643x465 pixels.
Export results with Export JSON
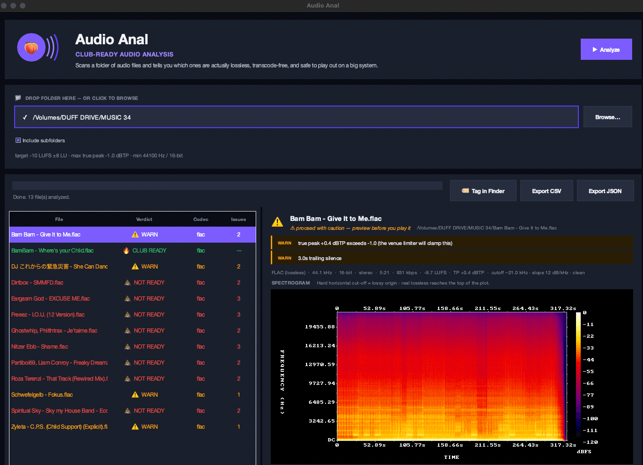605,191
